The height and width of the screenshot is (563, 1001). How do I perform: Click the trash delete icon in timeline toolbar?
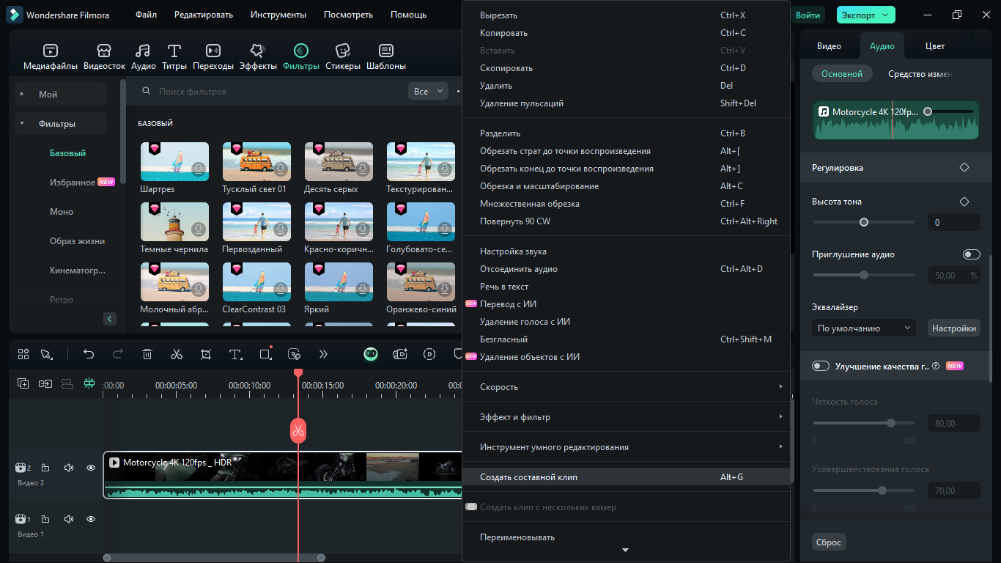tap(147, 354)
